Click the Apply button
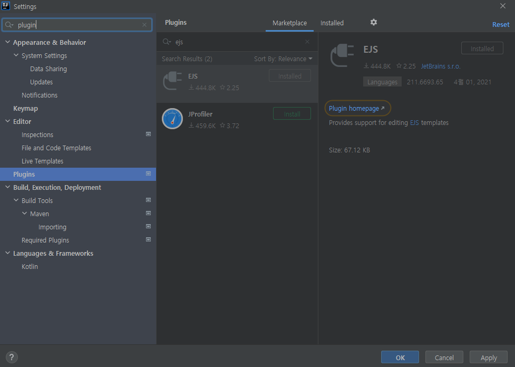Image resolution: width=515 pixels, height=367 pixels. [x=489, y=357]
